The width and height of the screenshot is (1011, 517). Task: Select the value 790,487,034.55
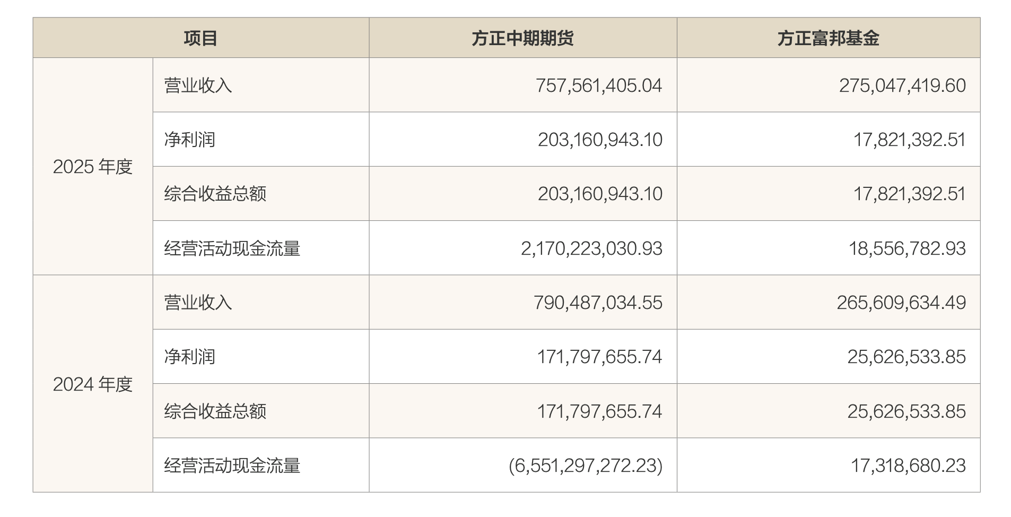click(598, 303)
